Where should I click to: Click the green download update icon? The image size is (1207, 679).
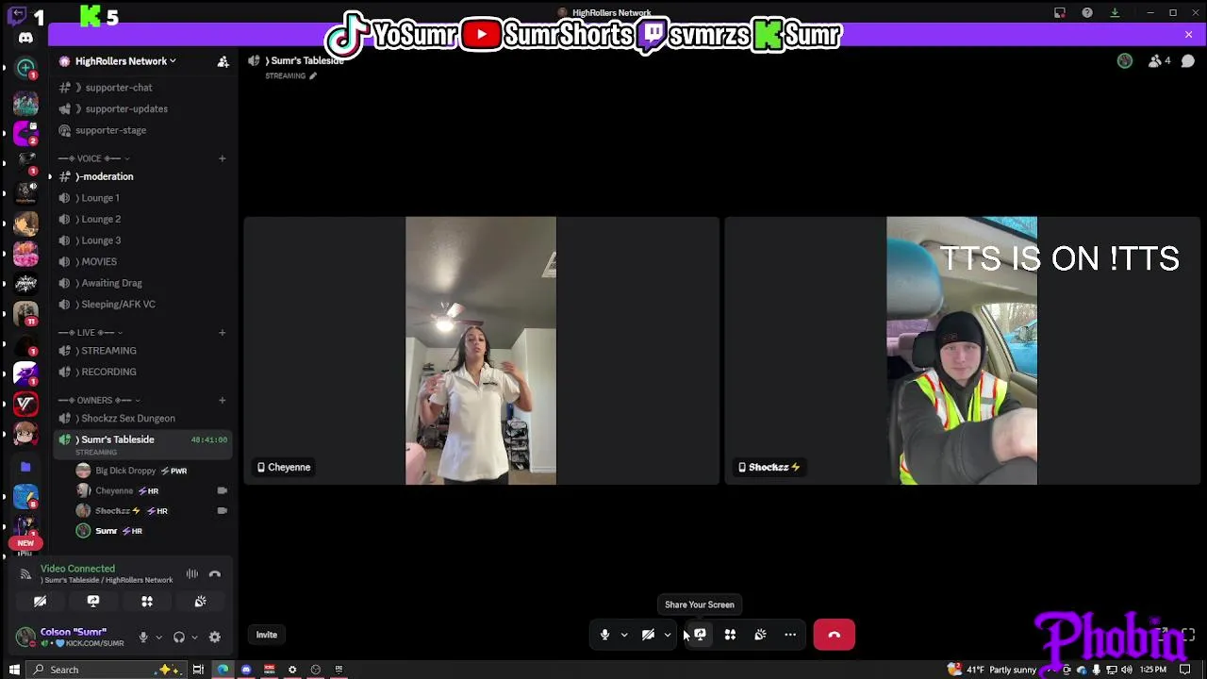pos(1115,12)
